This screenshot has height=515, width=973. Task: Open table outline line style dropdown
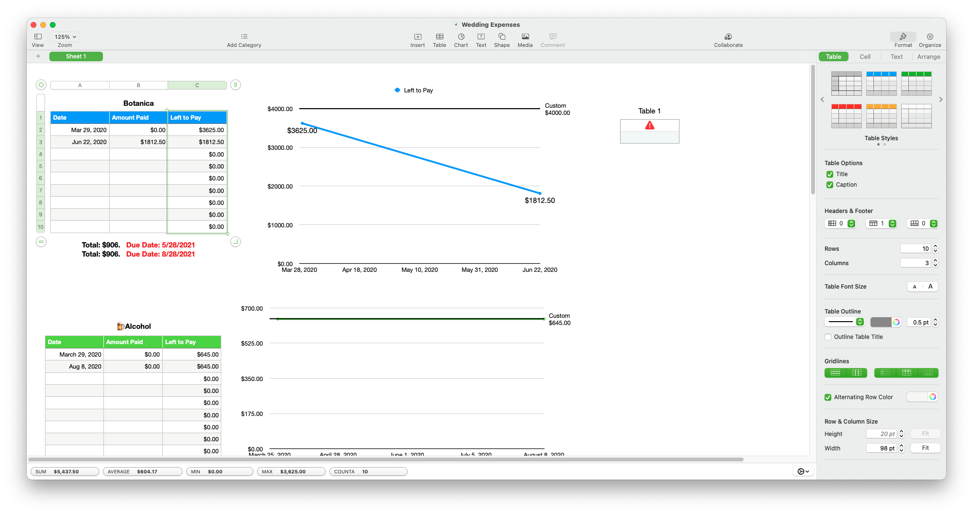pyautogui.click(x=845, y=322)
